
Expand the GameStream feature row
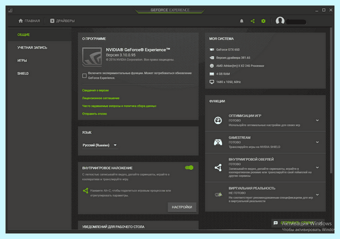(x=317, y=142)
